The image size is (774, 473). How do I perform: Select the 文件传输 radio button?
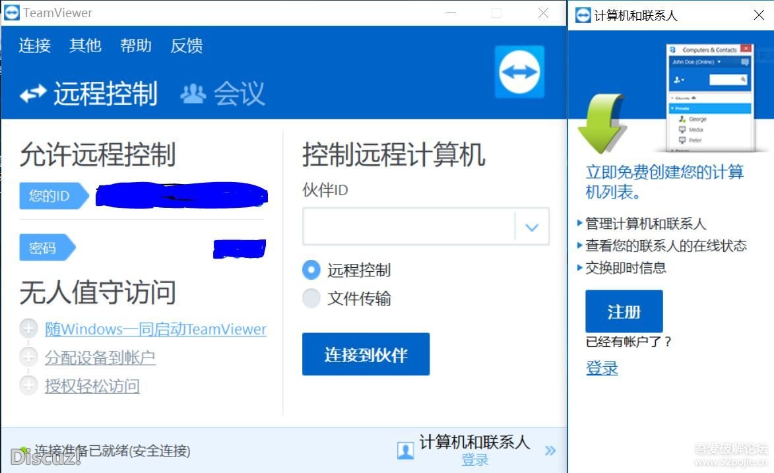pyautogui.click(x=311, y=298)
